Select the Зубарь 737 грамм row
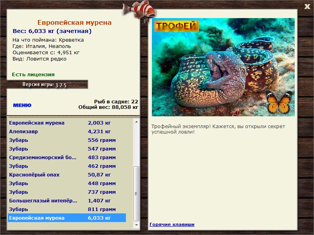Image resolution: width=314 pixels, height=235 pixels. click(67, 192)
